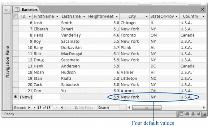Click the LastName cell "Zahari"
The width and height of the screenshot is (208, 127).
tap(73, 29)
